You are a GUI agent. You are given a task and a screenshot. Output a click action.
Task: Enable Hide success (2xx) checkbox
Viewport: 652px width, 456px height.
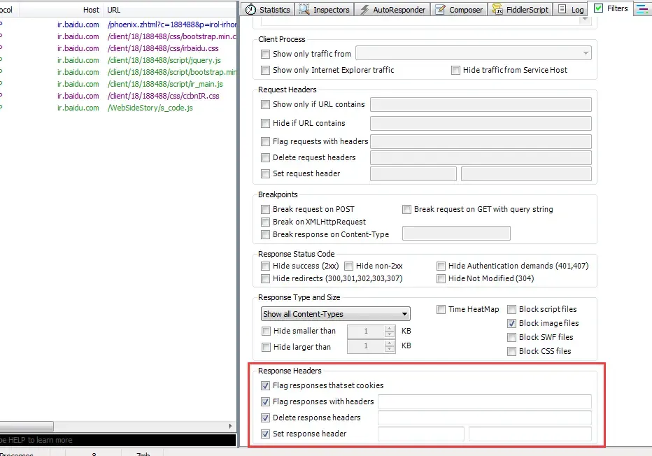coord(265,266)
